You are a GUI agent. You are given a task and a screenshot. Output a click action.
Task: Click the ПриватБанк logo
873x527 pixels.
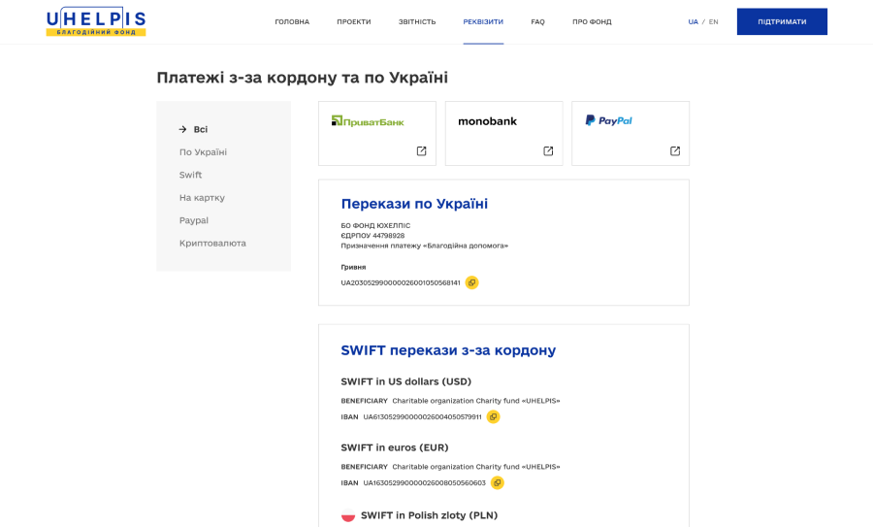[368, 121]
